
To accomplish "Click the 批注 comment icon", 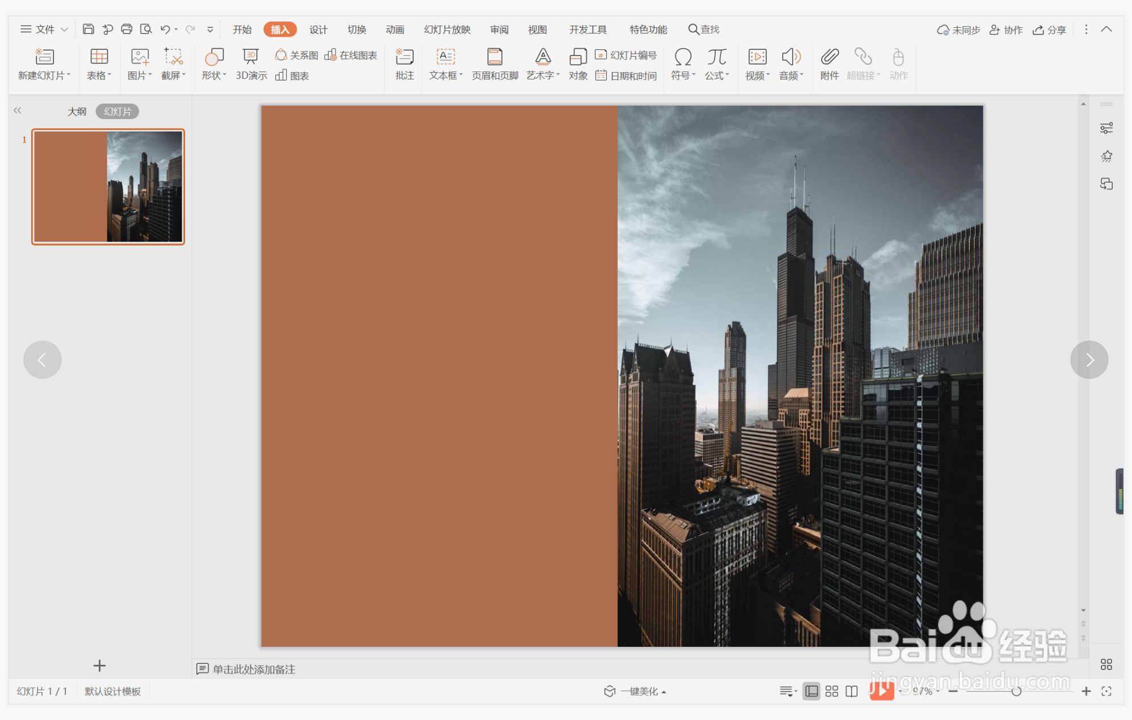I will pyautogui.click(x=404, y=57).
